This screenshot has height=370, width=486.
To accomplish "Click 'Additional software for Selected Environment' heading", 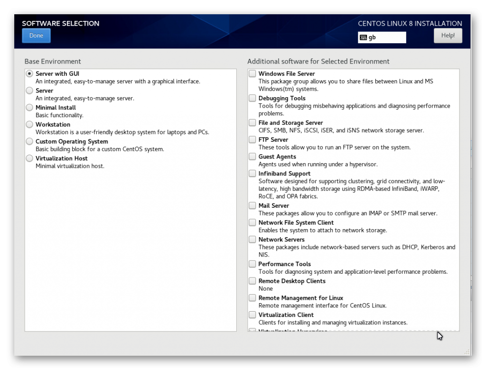I will click(318, 61).
